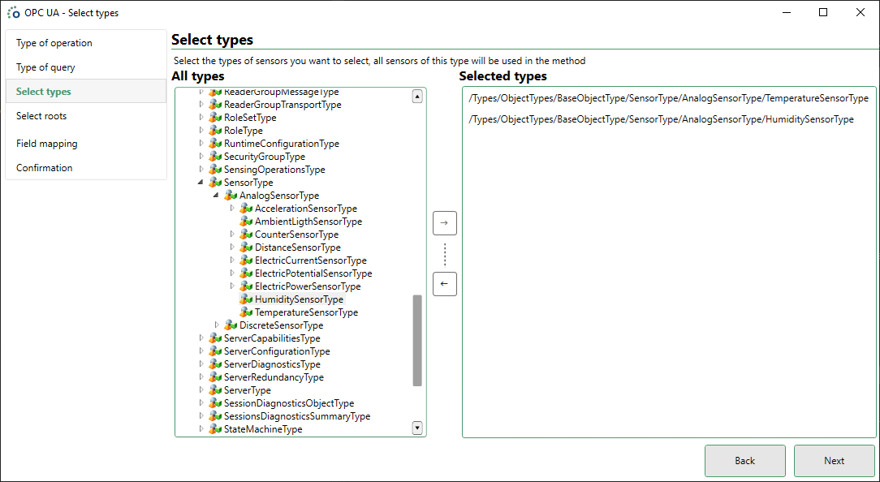
Task: Click the AnalogSensorType icon
Action: 230,195
